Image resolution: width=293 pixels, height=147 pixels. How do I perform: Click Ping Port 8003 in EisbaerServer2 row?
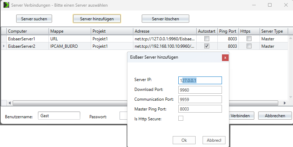coord(228,46)
